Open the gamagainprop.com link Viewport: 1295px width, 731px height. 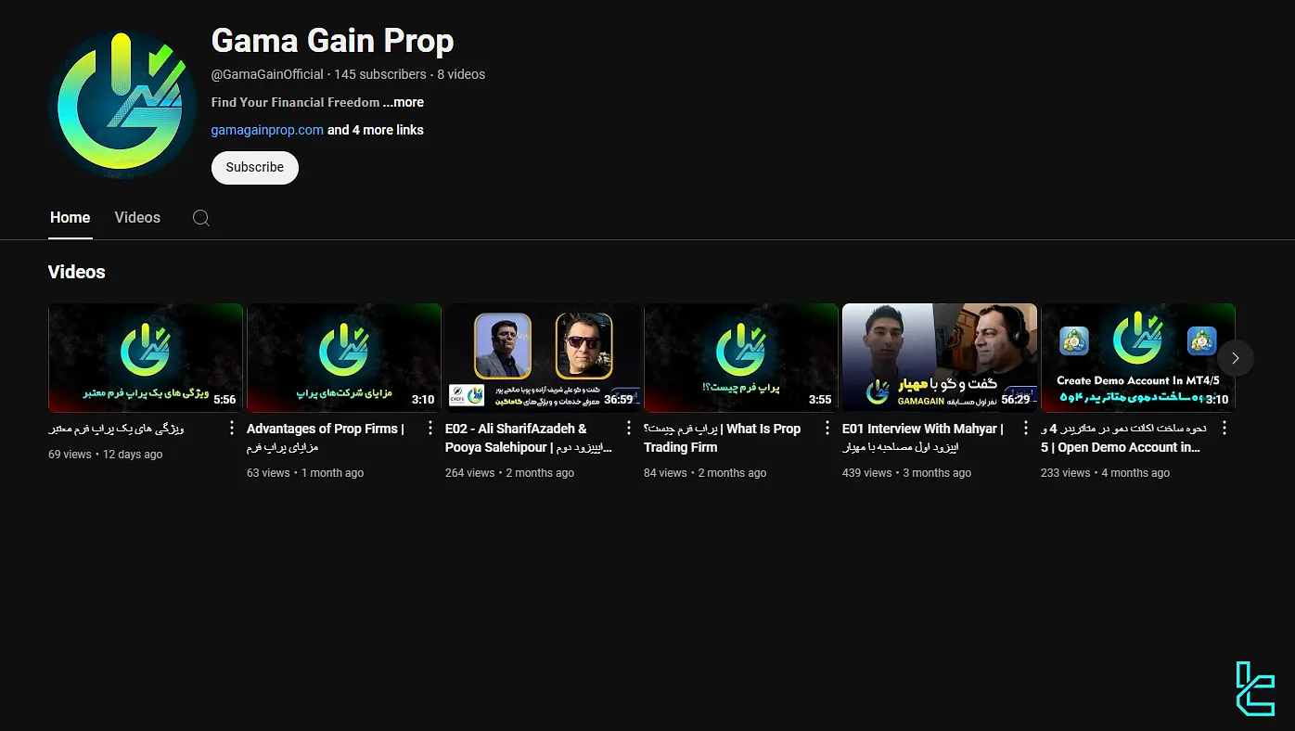click(x=267, y=130)
